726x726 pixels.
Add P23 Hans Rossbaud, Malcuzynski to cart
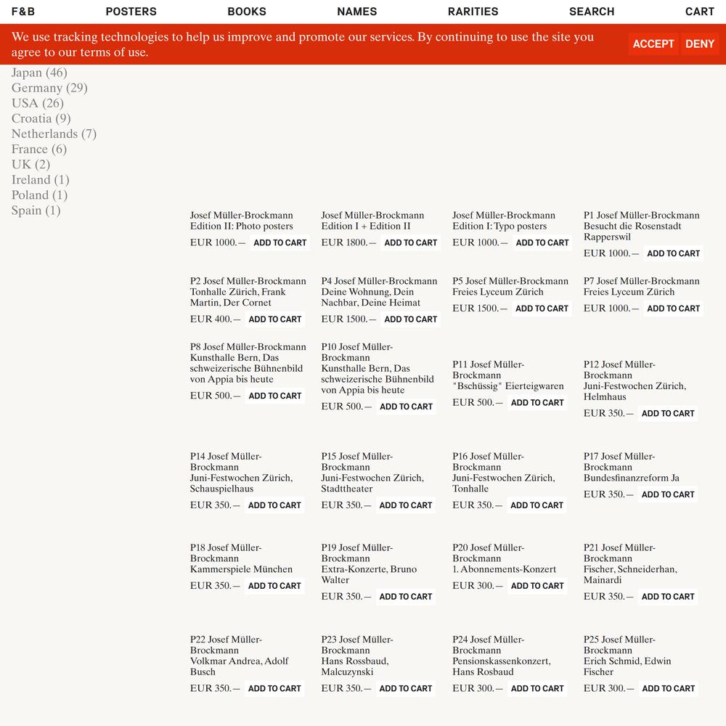point(405,689)
